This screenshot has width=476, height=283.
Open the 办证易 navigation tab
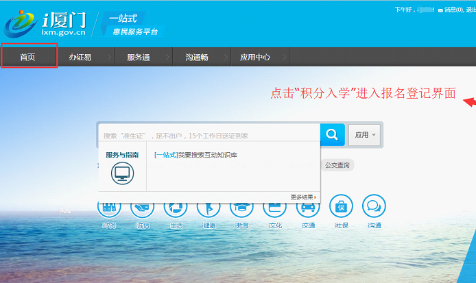80,58
